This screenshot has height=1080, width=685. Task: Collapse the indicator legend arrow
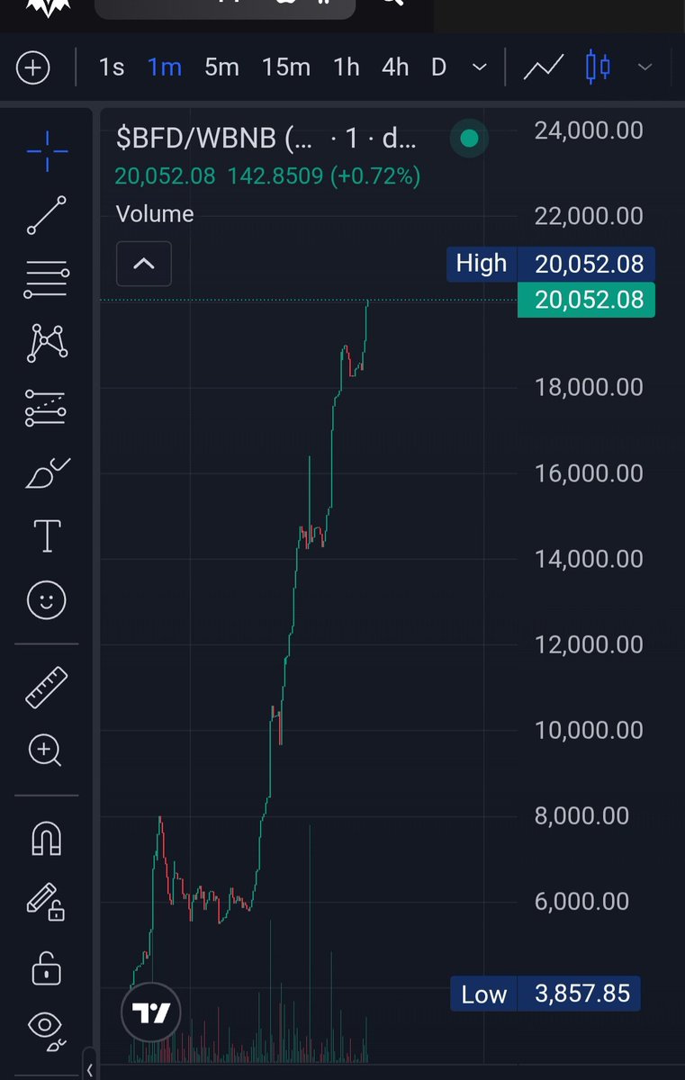point(144,265)
